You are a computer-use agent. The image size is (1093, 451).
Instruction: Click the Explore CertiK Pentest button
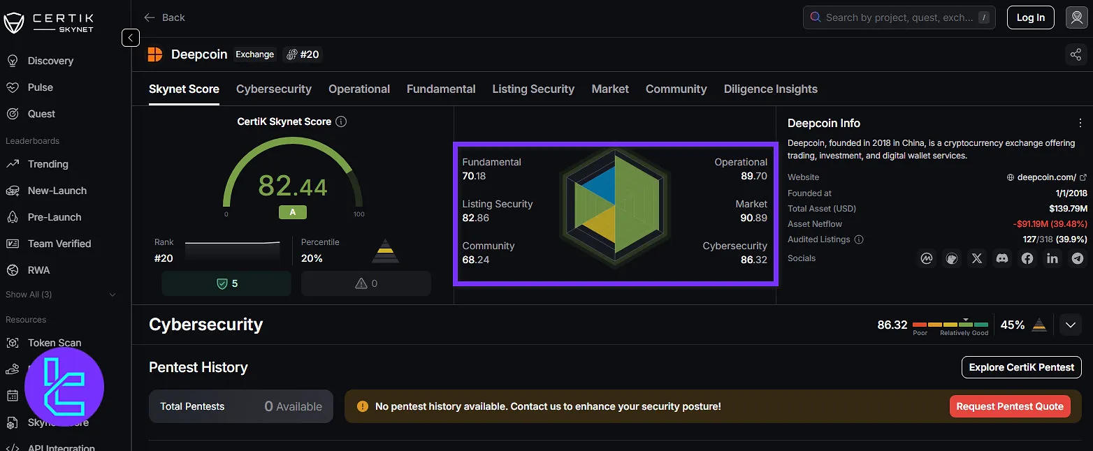1022,367
